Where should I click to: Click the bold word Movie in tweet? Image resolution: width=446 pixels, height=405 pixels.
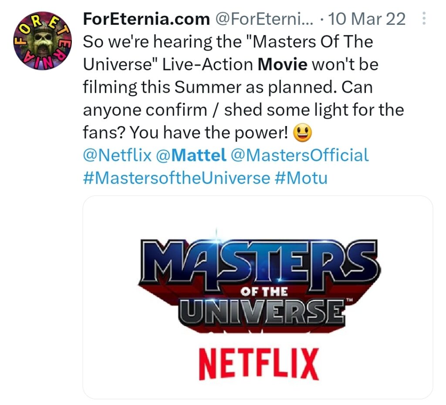(x=283, y=65)
